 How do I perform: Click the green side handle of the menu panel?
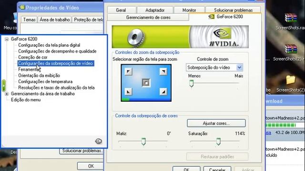click(x=4, y=85)
